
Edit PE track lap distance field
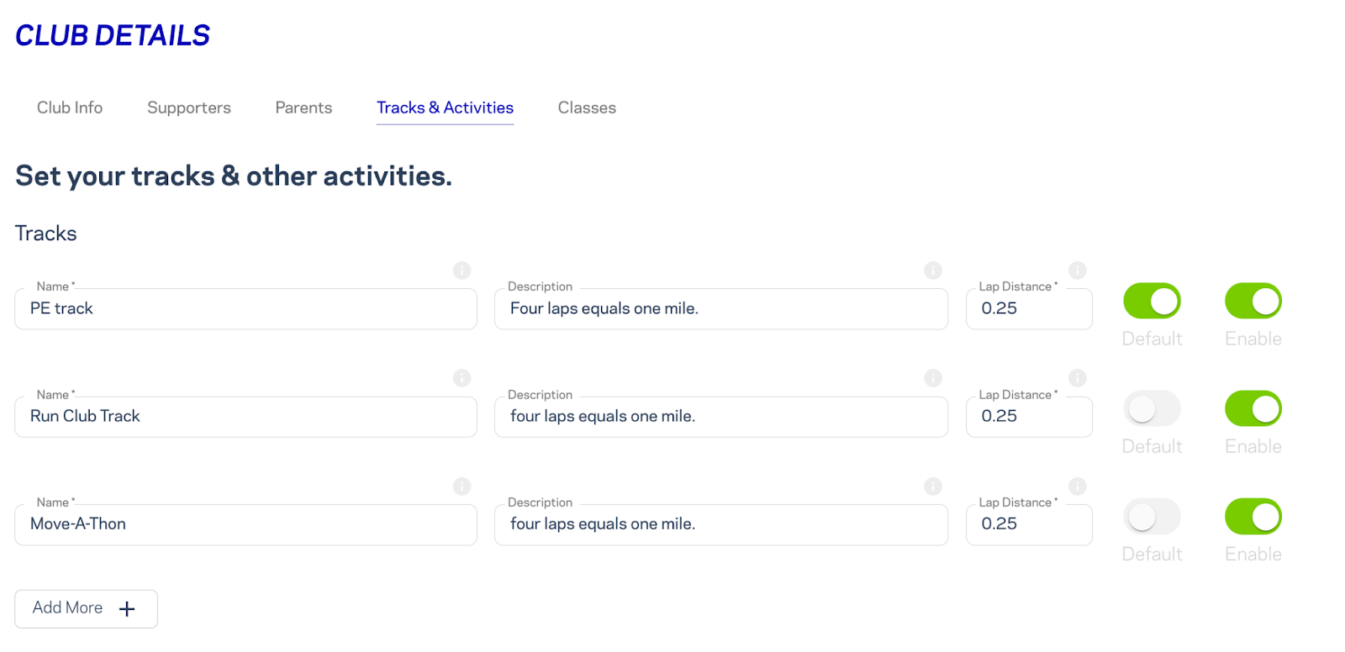tap(1029, 309)
